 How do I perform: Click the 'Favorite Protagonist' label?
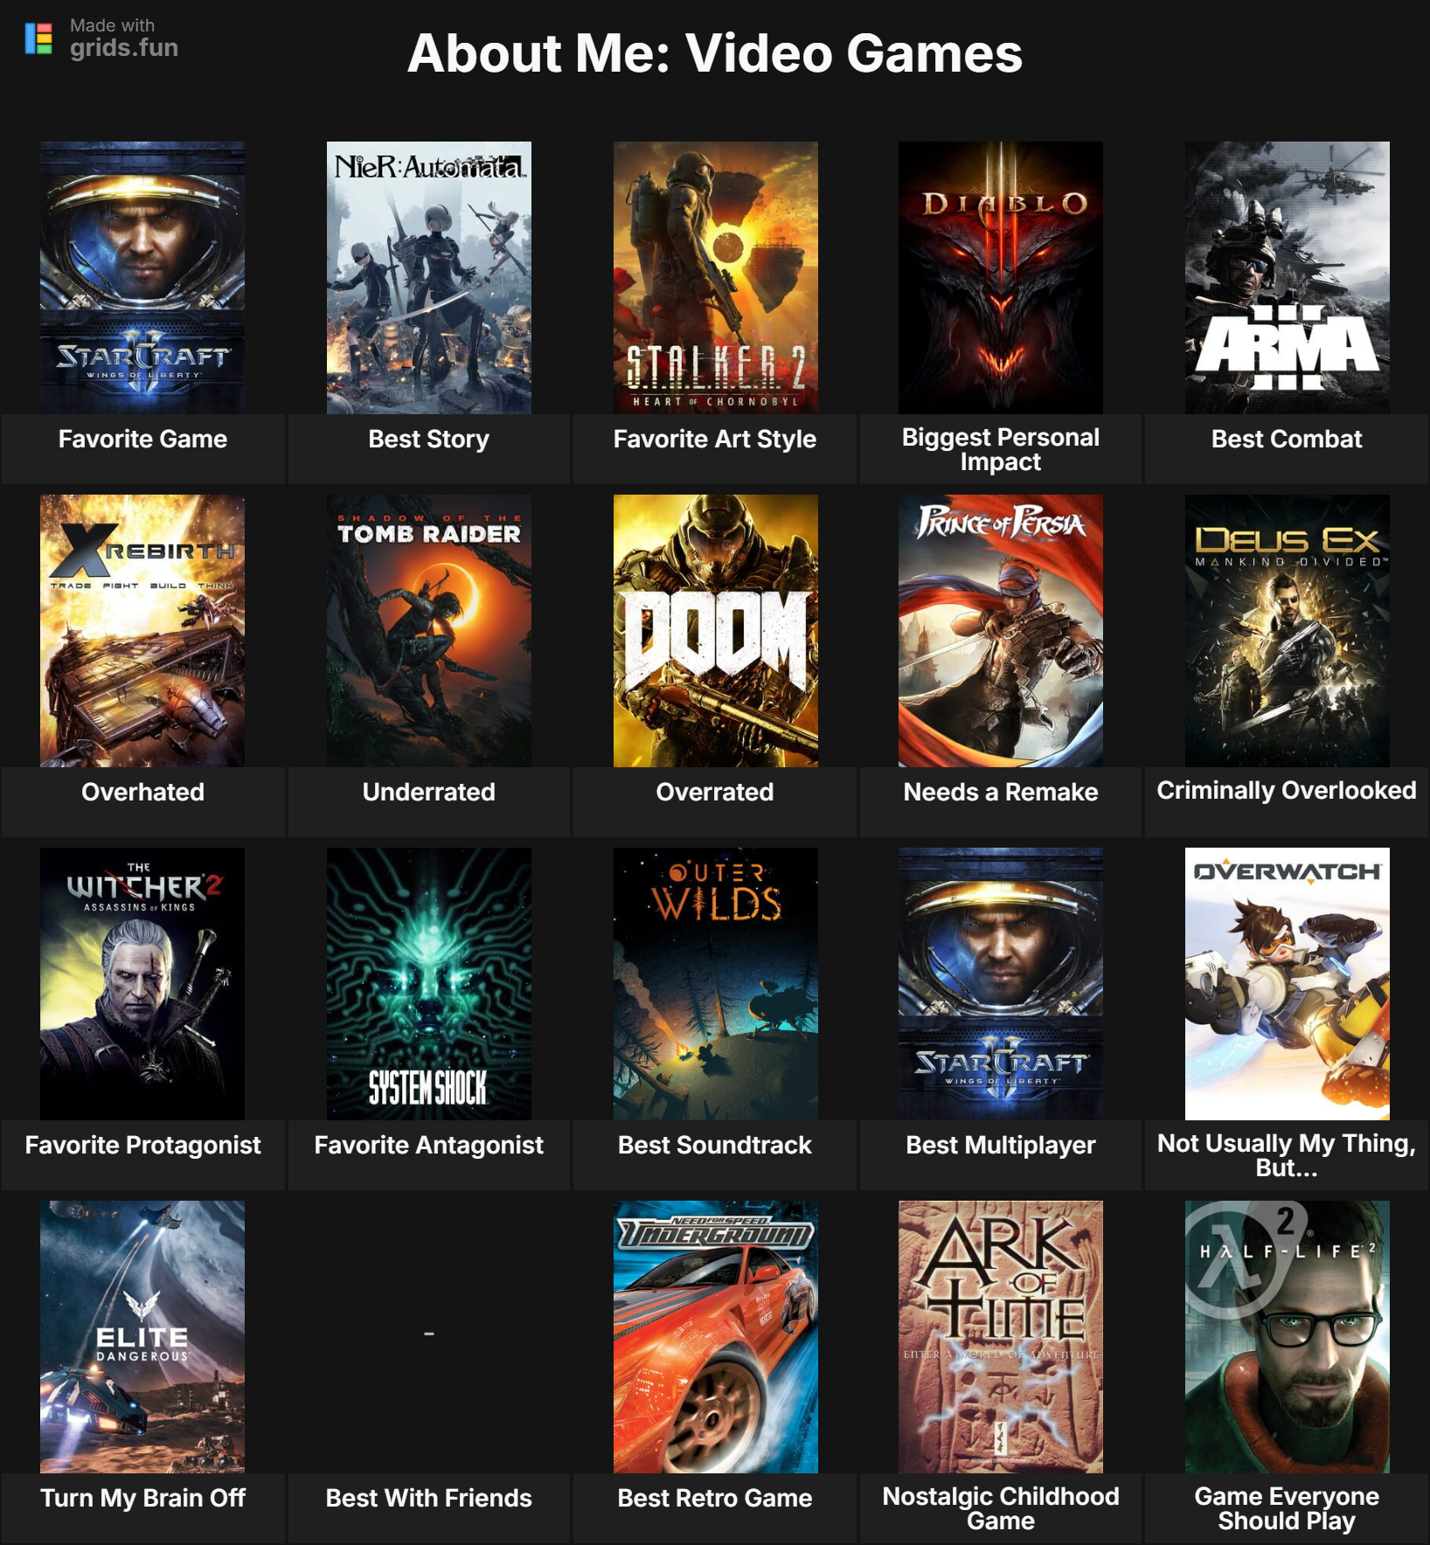point(142,1145)
